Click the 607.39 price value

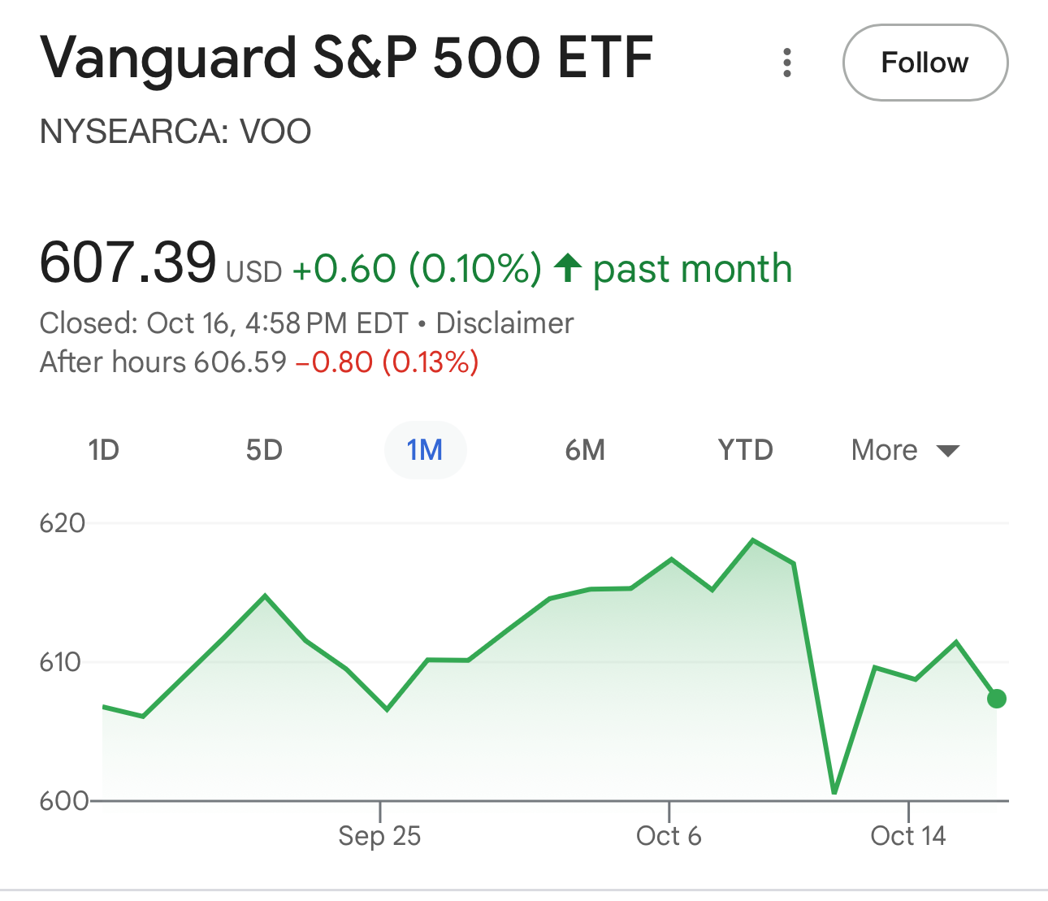click(128, 262)
